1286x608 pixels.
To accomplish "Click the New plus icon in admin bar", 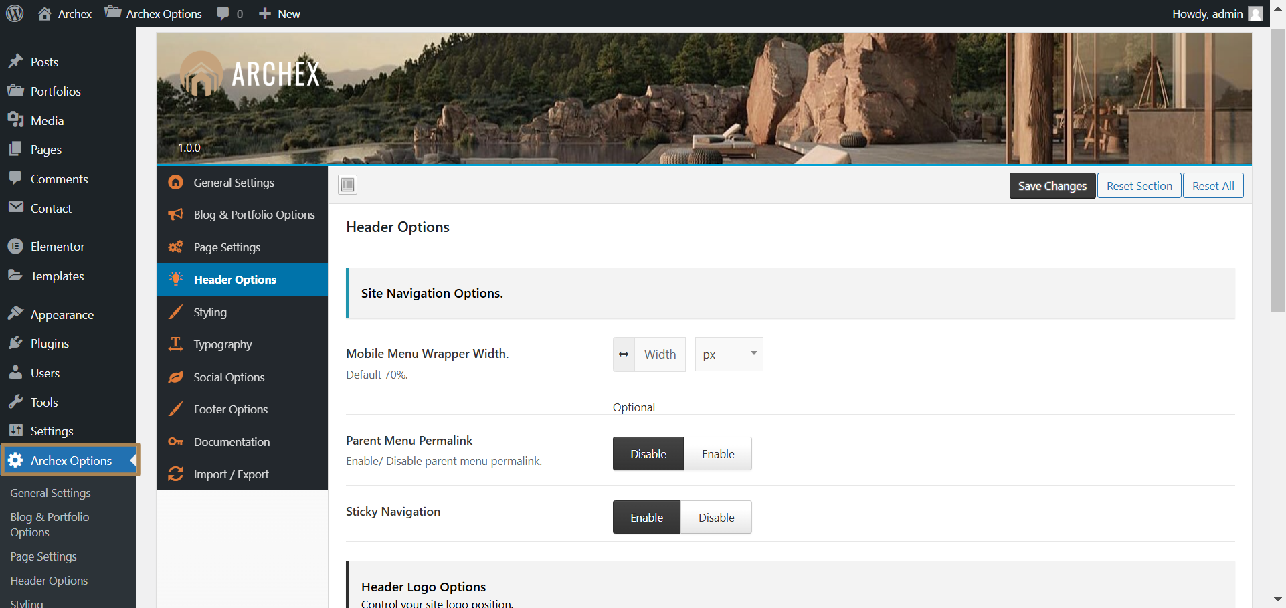I will 265,13.
